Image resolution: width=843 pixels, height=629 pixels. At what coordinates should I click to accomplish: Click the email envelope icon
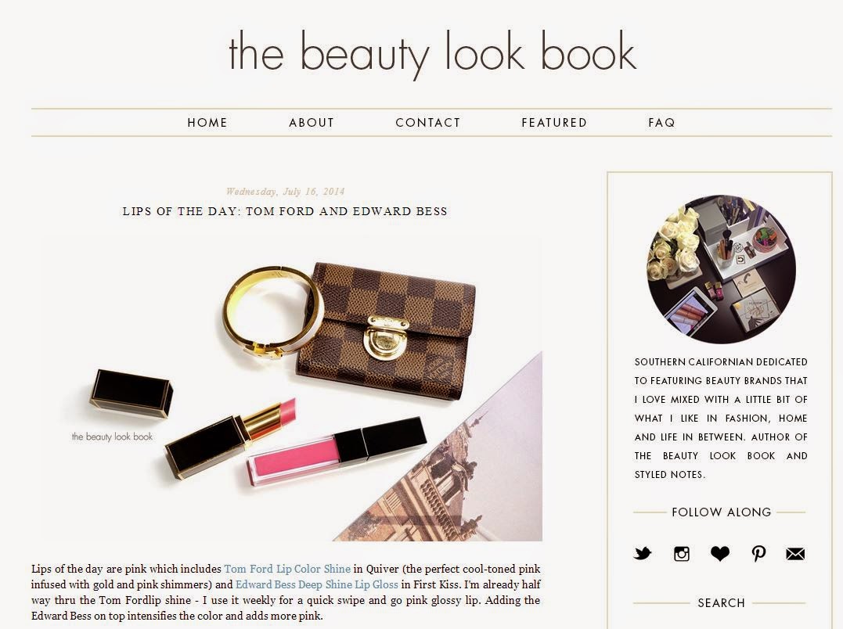click(x=795, y=554)
